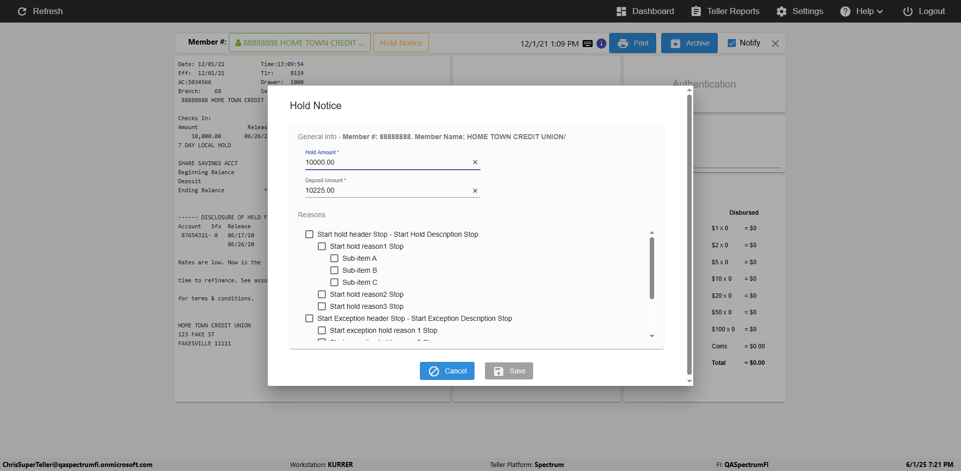This screenshot has height=471, width=961.
Task: Open the Dashboard grid icon
Action: 621,11
